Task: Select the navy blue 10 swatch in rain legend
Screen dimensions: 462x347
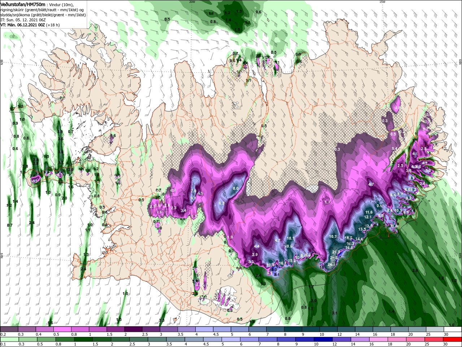Action: point(323,339)
